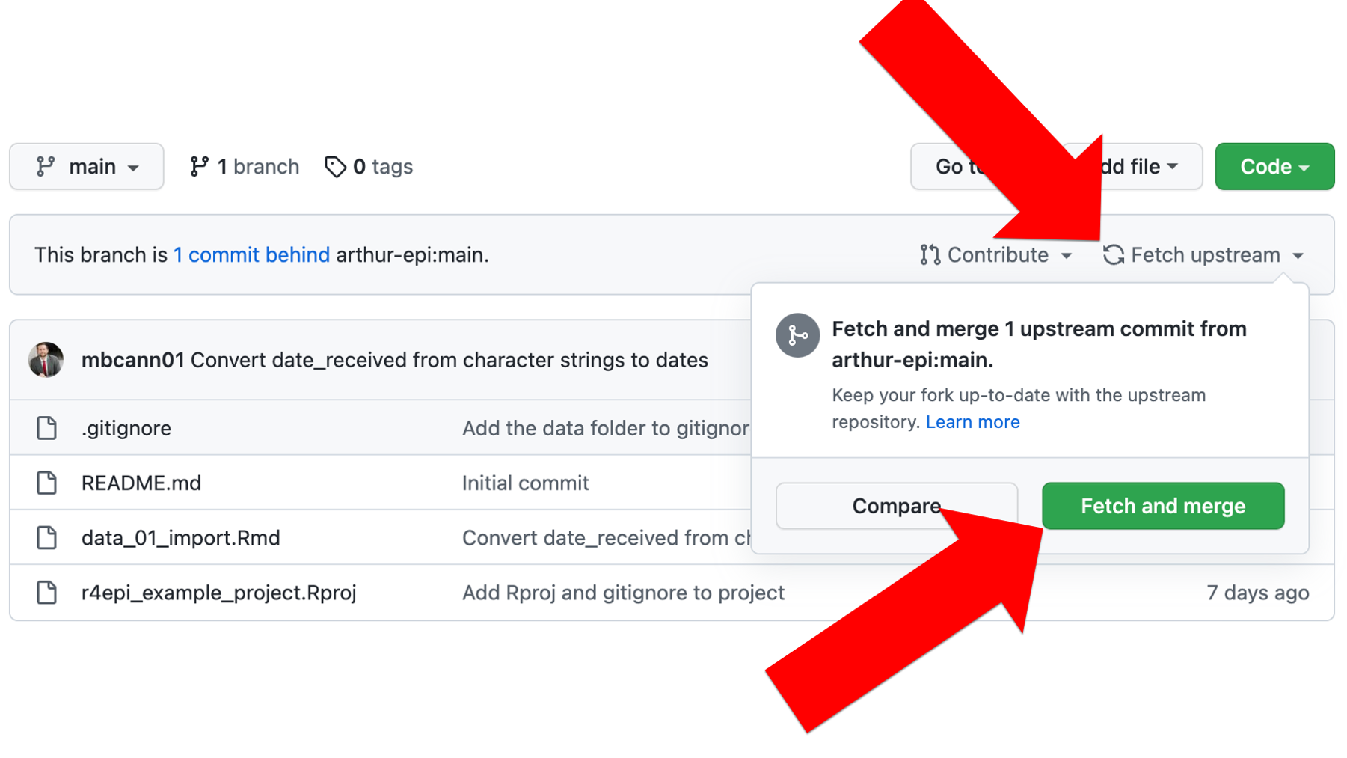Image resolution: width=1347 pixels, height=758 pixels.
Task: Open the green Code dropdown
Action: pyautogui.click(x=1274, y=166)
